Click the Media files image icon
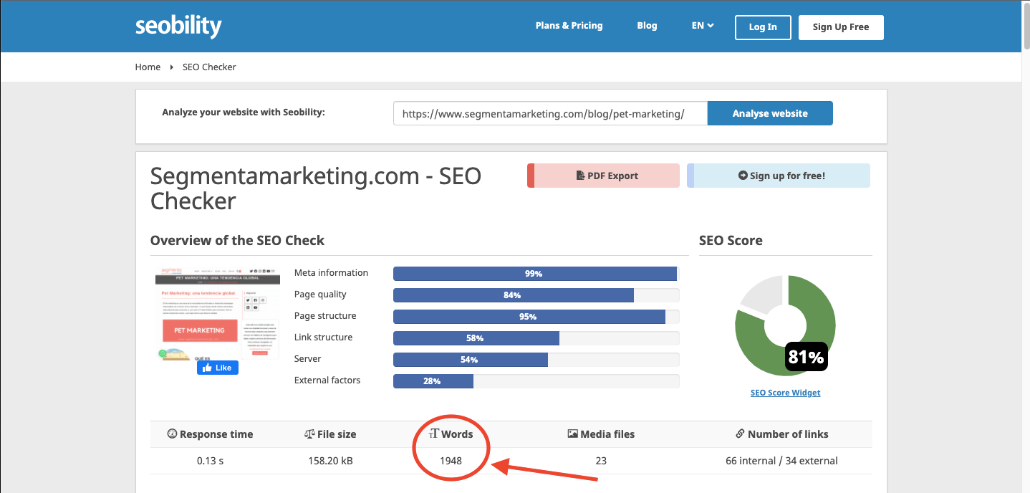1030x493 pixels. (572, 434)
